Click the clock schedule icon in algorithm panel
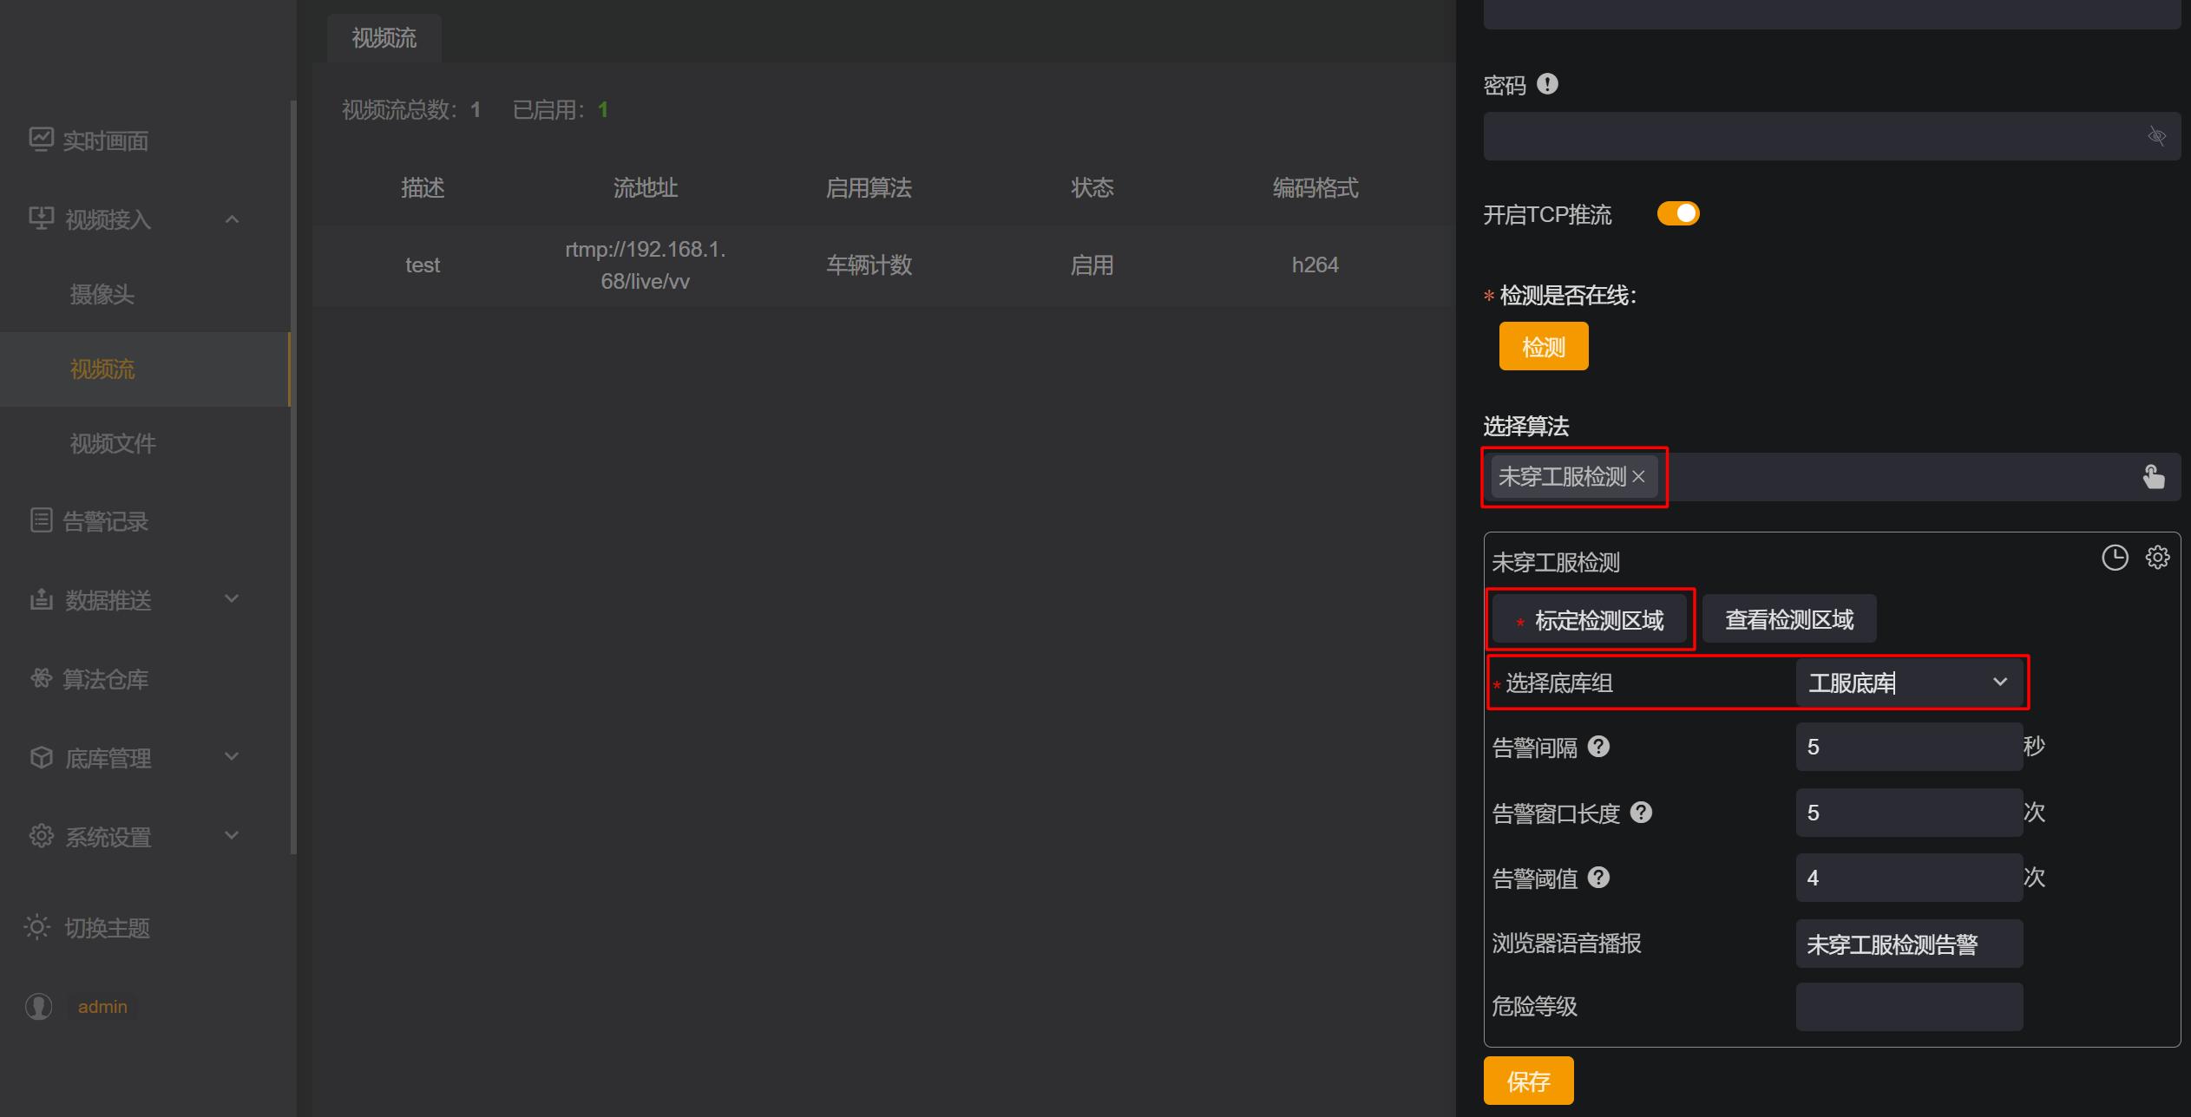The height and width of the screenshot is (1117, 2191). click(x=2114, y=558)
